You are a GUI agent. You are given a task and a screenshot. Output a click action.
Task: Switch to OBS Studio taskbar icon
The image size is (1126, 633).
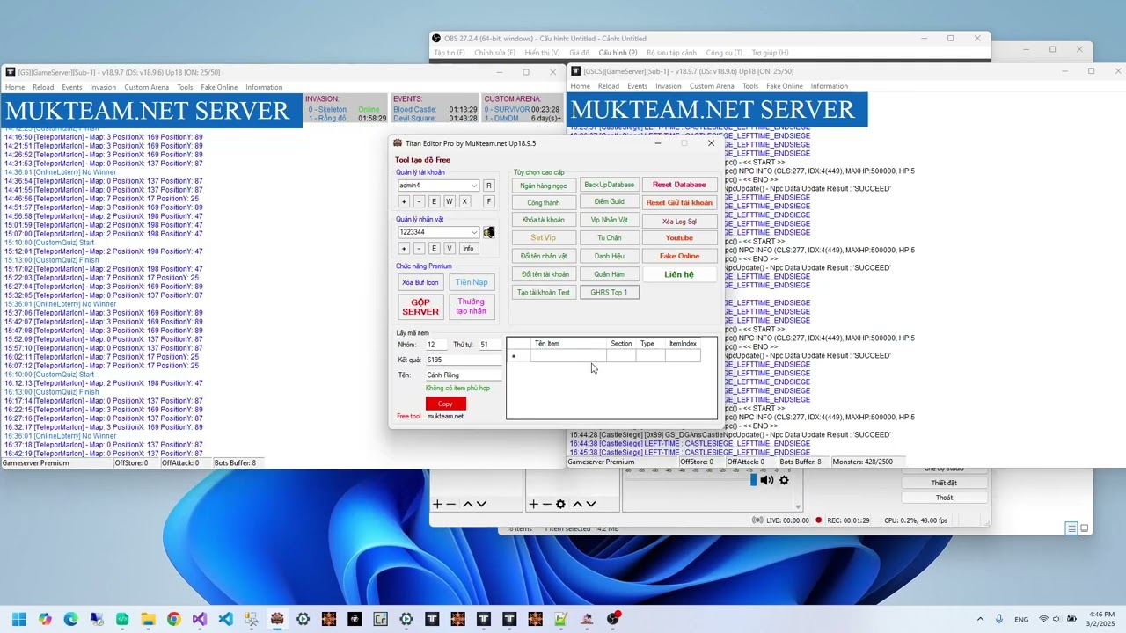[x=613, y=619]
